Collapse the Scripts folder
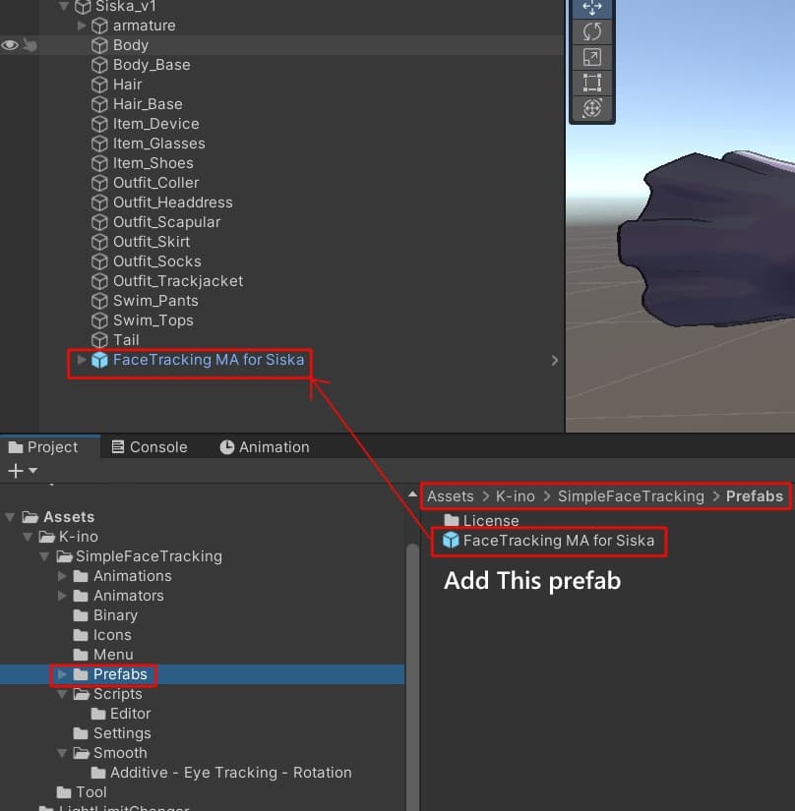The width and height of the screenshot is (795, 811). 63,694
